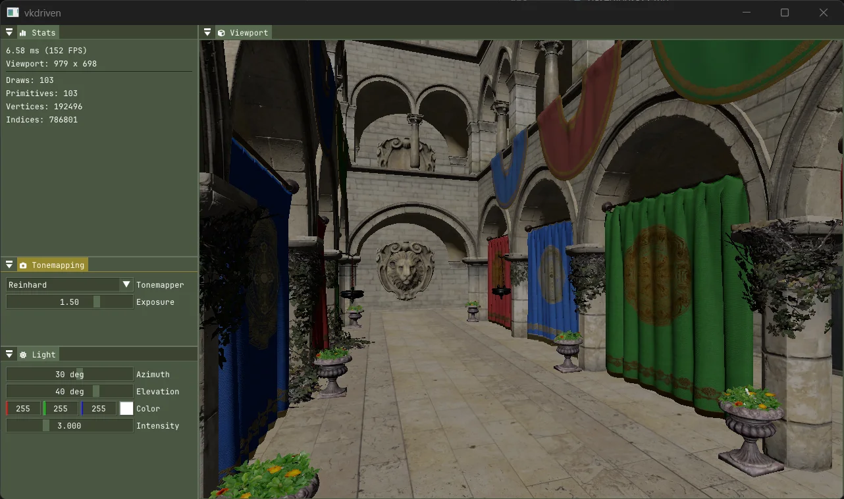844x499 pixels.
Task: Click the "Vertices: 192496" stat
Action: click(x=44, y=106)
